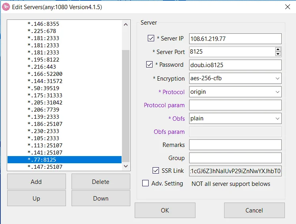Click the Delete server button
296x224 pixels.
101,182
